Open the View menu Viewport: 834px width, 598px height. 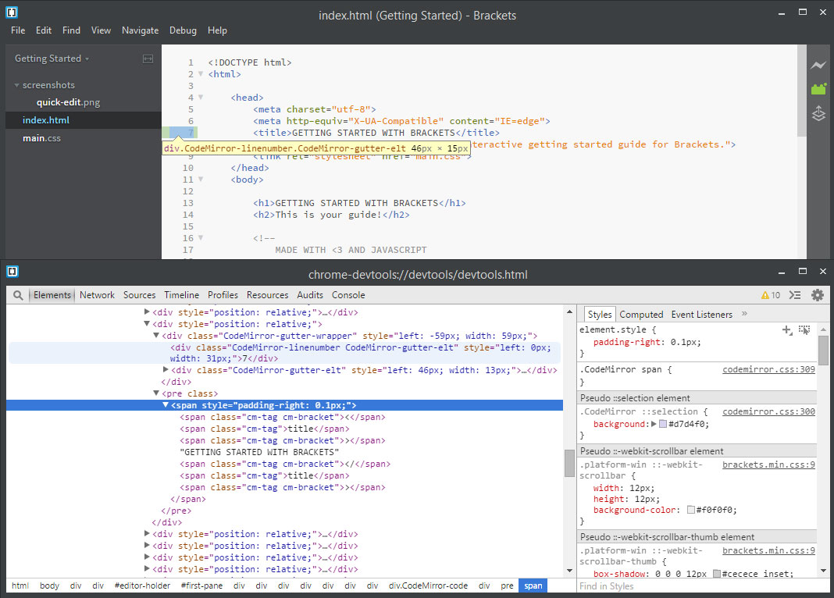pos(101,30)
